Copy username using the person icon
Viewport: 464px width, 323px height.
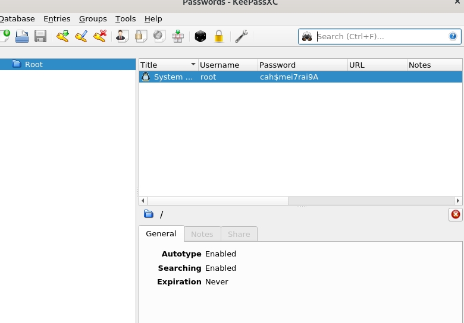pyautogui.click(x=121, y=36)
